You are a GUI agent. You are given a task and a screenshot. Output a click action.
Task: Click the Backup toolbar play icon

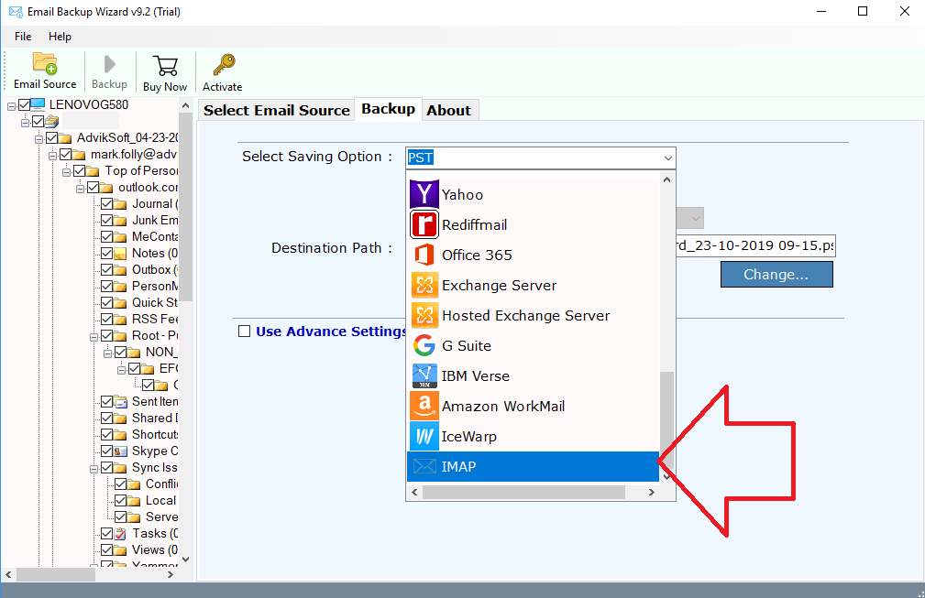[109, 64]
